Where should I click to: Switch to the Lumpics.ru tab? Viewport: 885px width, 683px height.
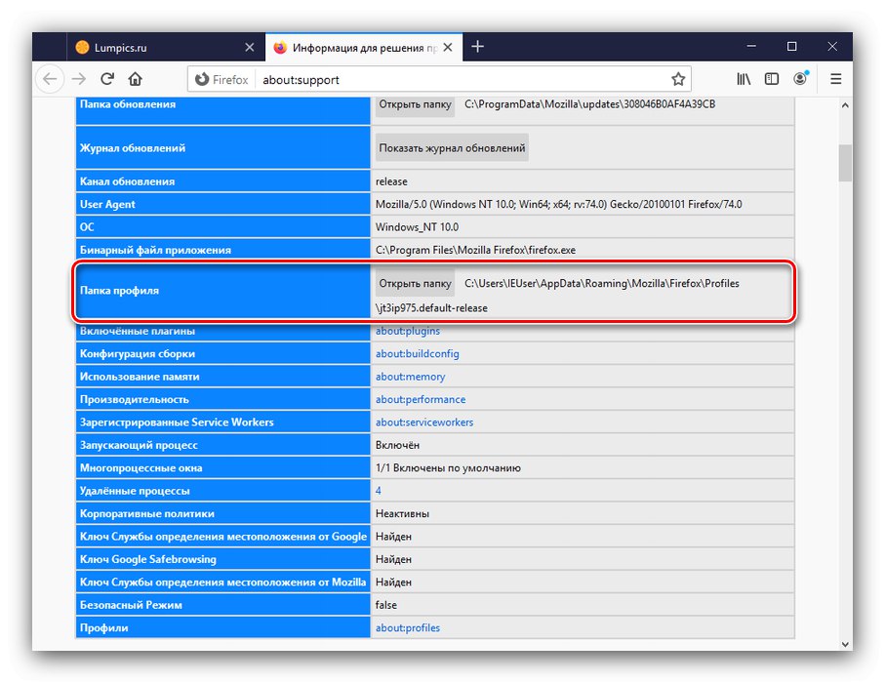[166, 48]
